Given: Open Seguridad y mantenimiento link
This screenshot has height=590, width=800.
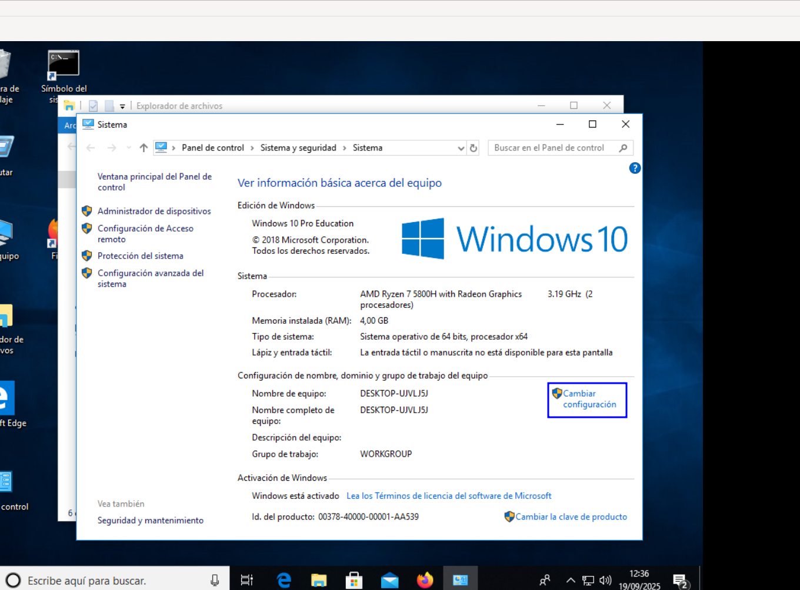Looking at the screenshot, I should [x=151, y=520].
